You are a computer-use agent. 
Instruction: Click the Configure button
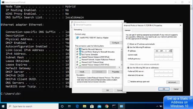pos(115,43)
